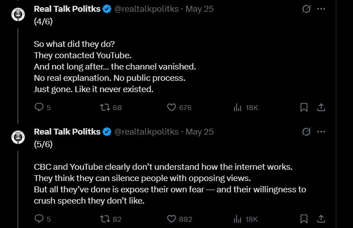Bookmark the (4/6) tweet
This screenshot has height=228, width=353.
coord(304,107)
